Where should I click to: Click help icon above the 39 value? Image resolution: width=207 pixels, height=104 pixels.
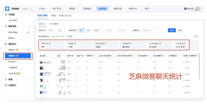click(x=50, y=44)
